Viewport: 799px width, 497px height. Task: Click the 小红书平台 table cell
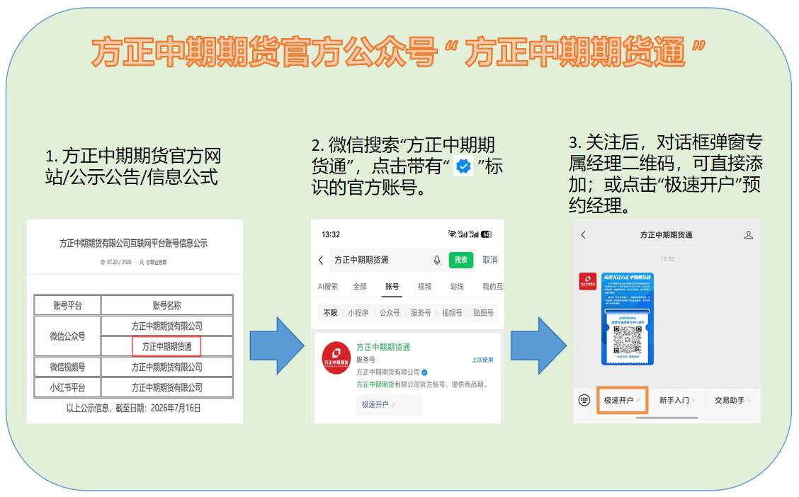tap(67, 387)
